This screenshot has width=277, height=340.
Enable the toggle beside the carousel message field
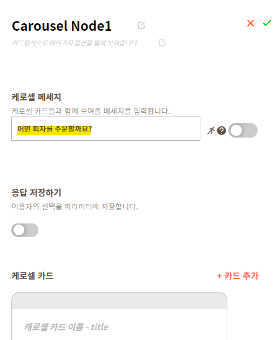click(x=243, y=130)
